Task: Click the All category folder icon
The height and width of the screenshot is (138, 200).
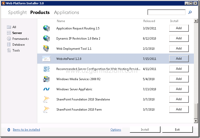Action: (x=9, y=27)
